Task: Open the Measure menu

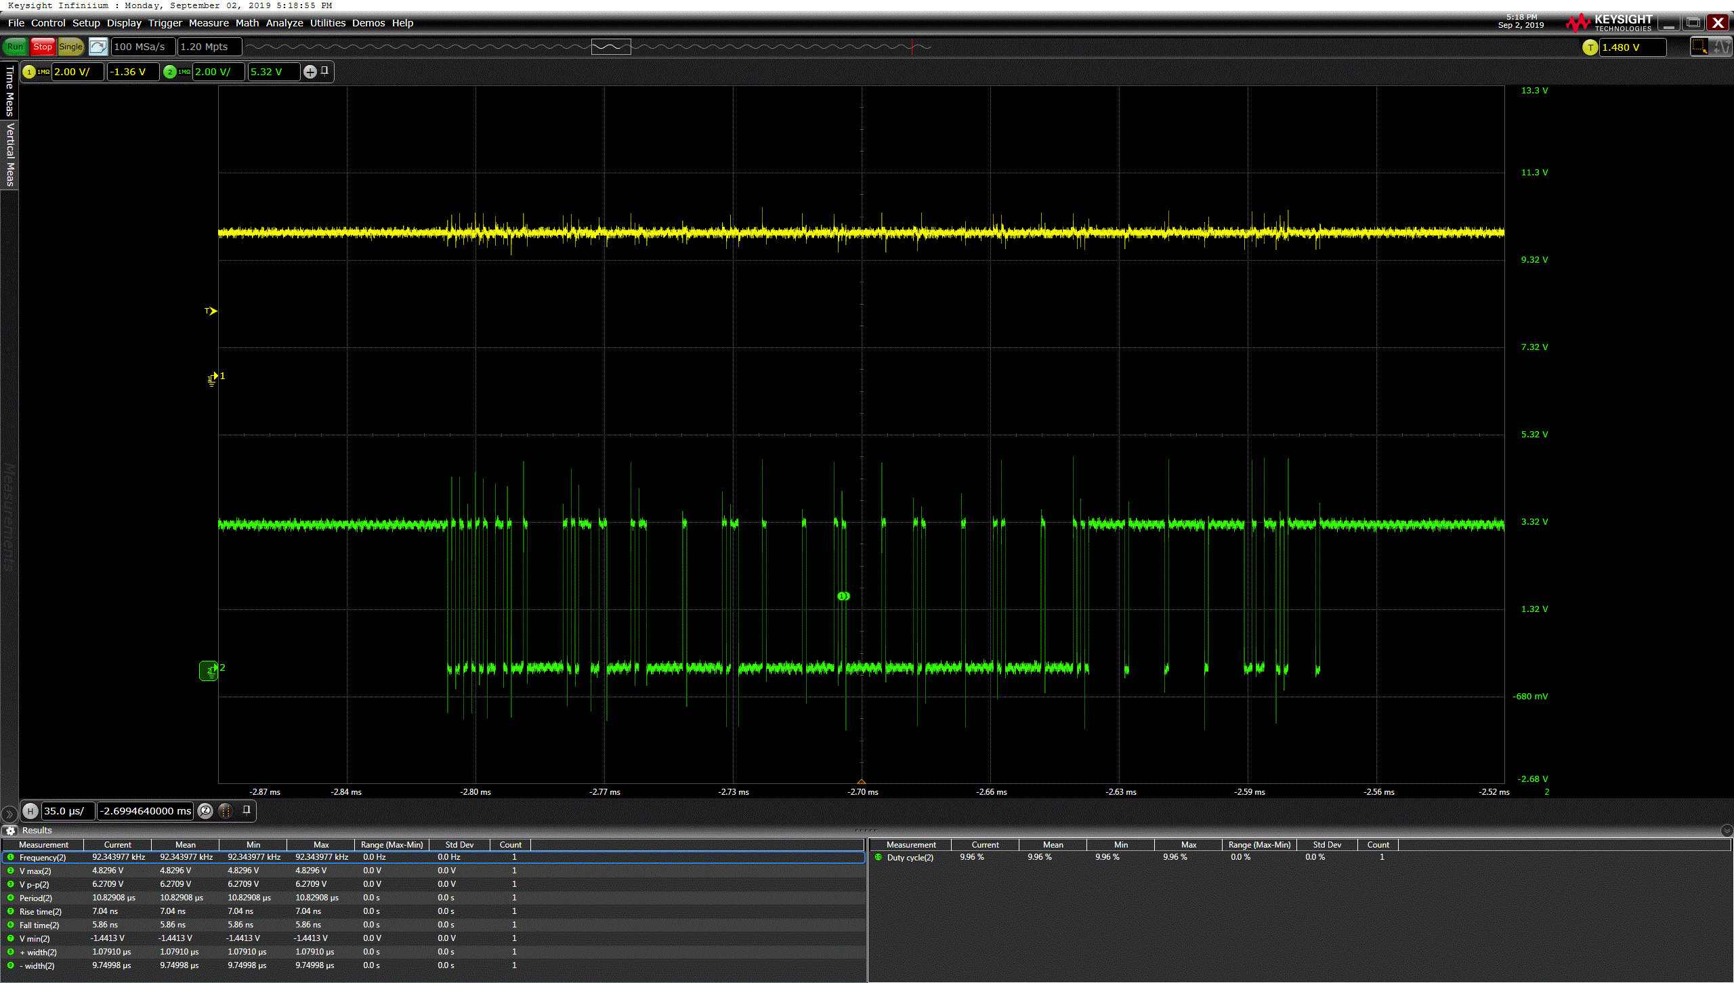Action: (209, 23)
